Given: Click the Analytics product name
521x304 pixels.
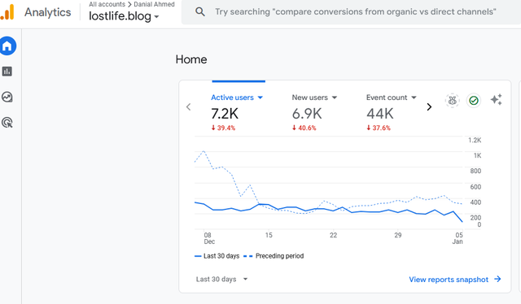Looking at the screenshot, I should pyautogui.click(x=47, y=12).
